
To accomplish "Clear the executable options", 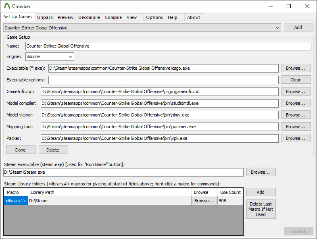I will (296, 80).
